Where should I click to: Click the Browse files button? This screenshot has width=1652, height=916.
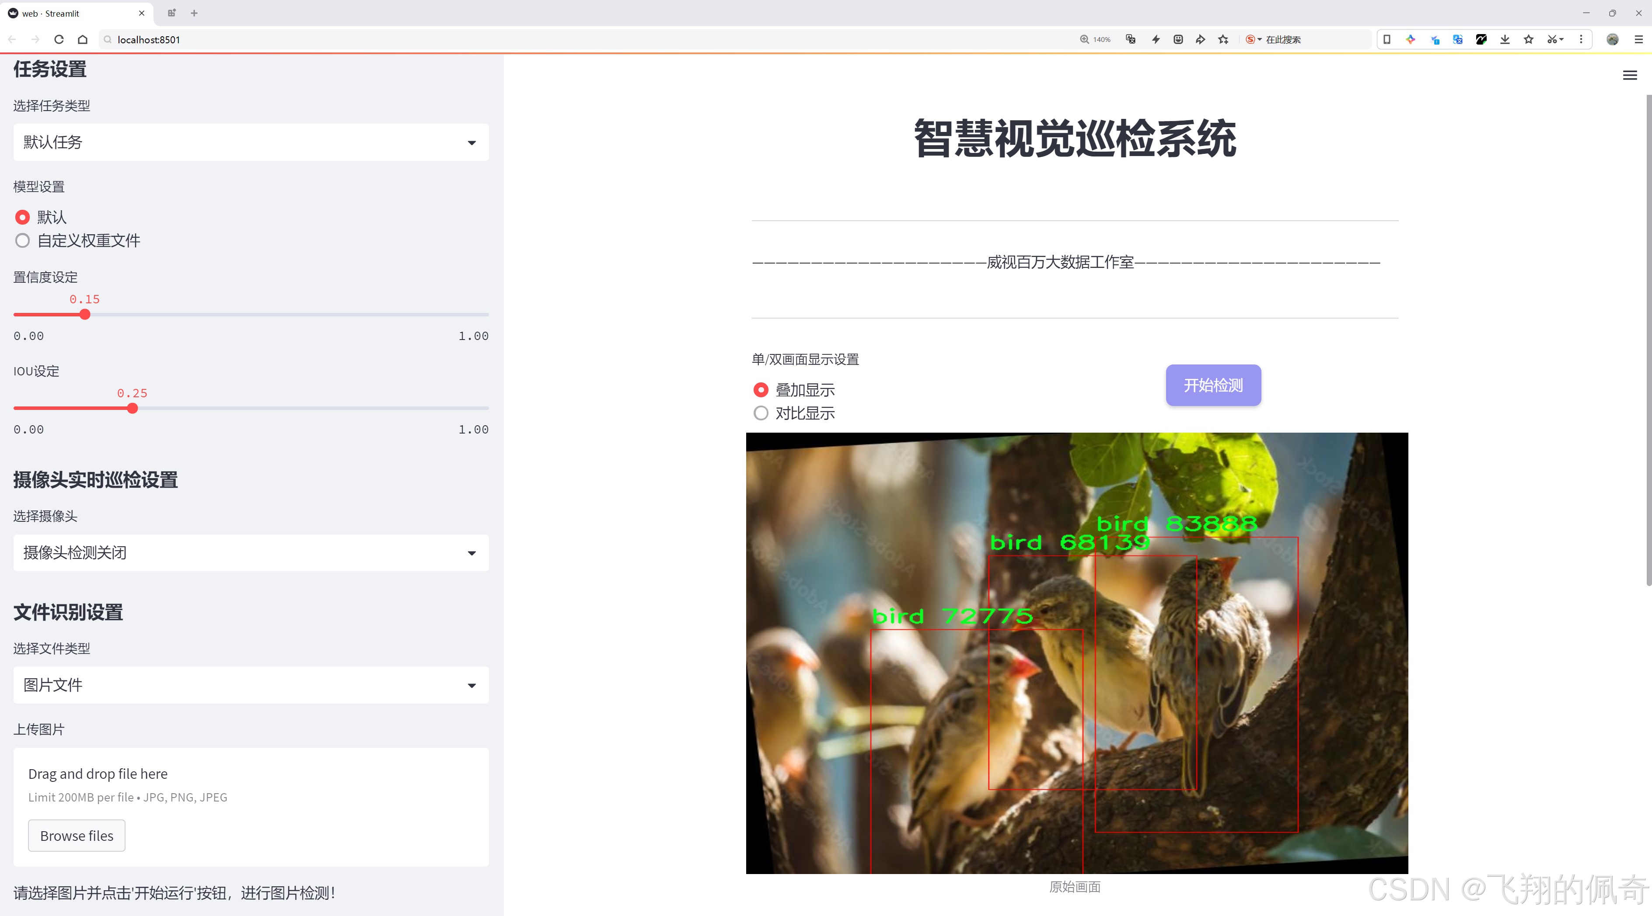[x=76, y=835]
